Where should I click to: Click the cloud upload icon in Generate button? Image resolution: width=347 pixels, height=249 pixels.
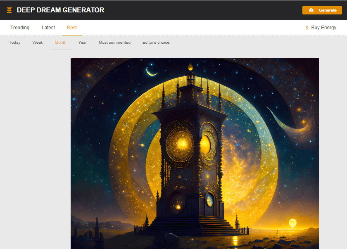(311, 10)
